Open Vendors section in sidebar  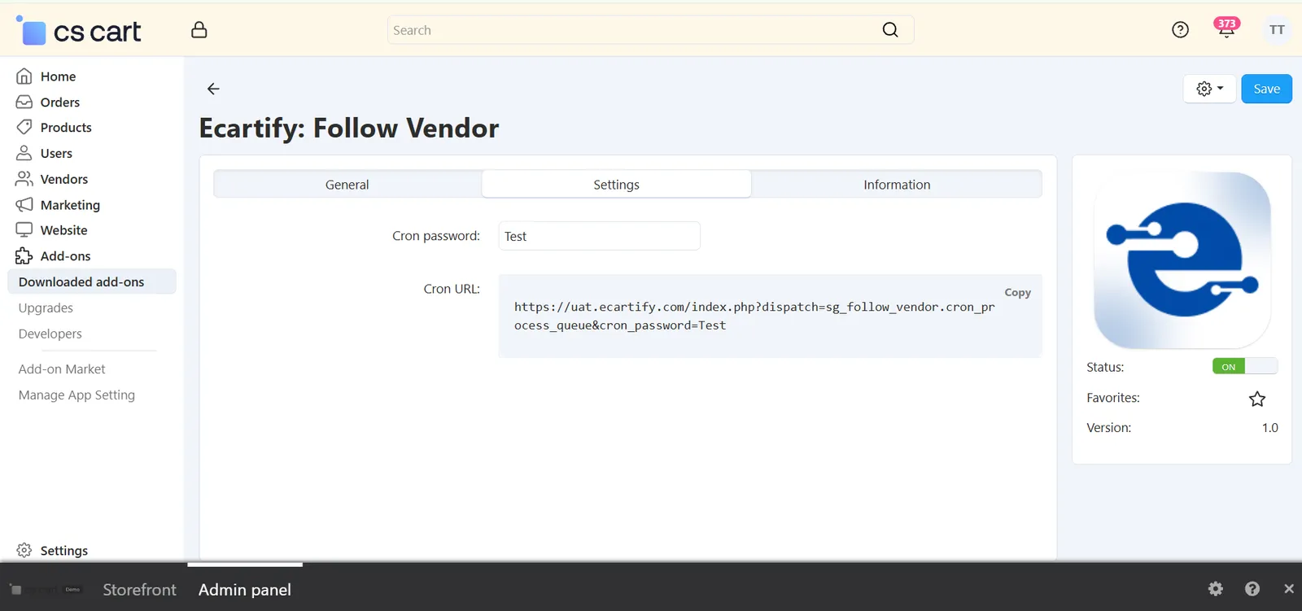(64, 179)
